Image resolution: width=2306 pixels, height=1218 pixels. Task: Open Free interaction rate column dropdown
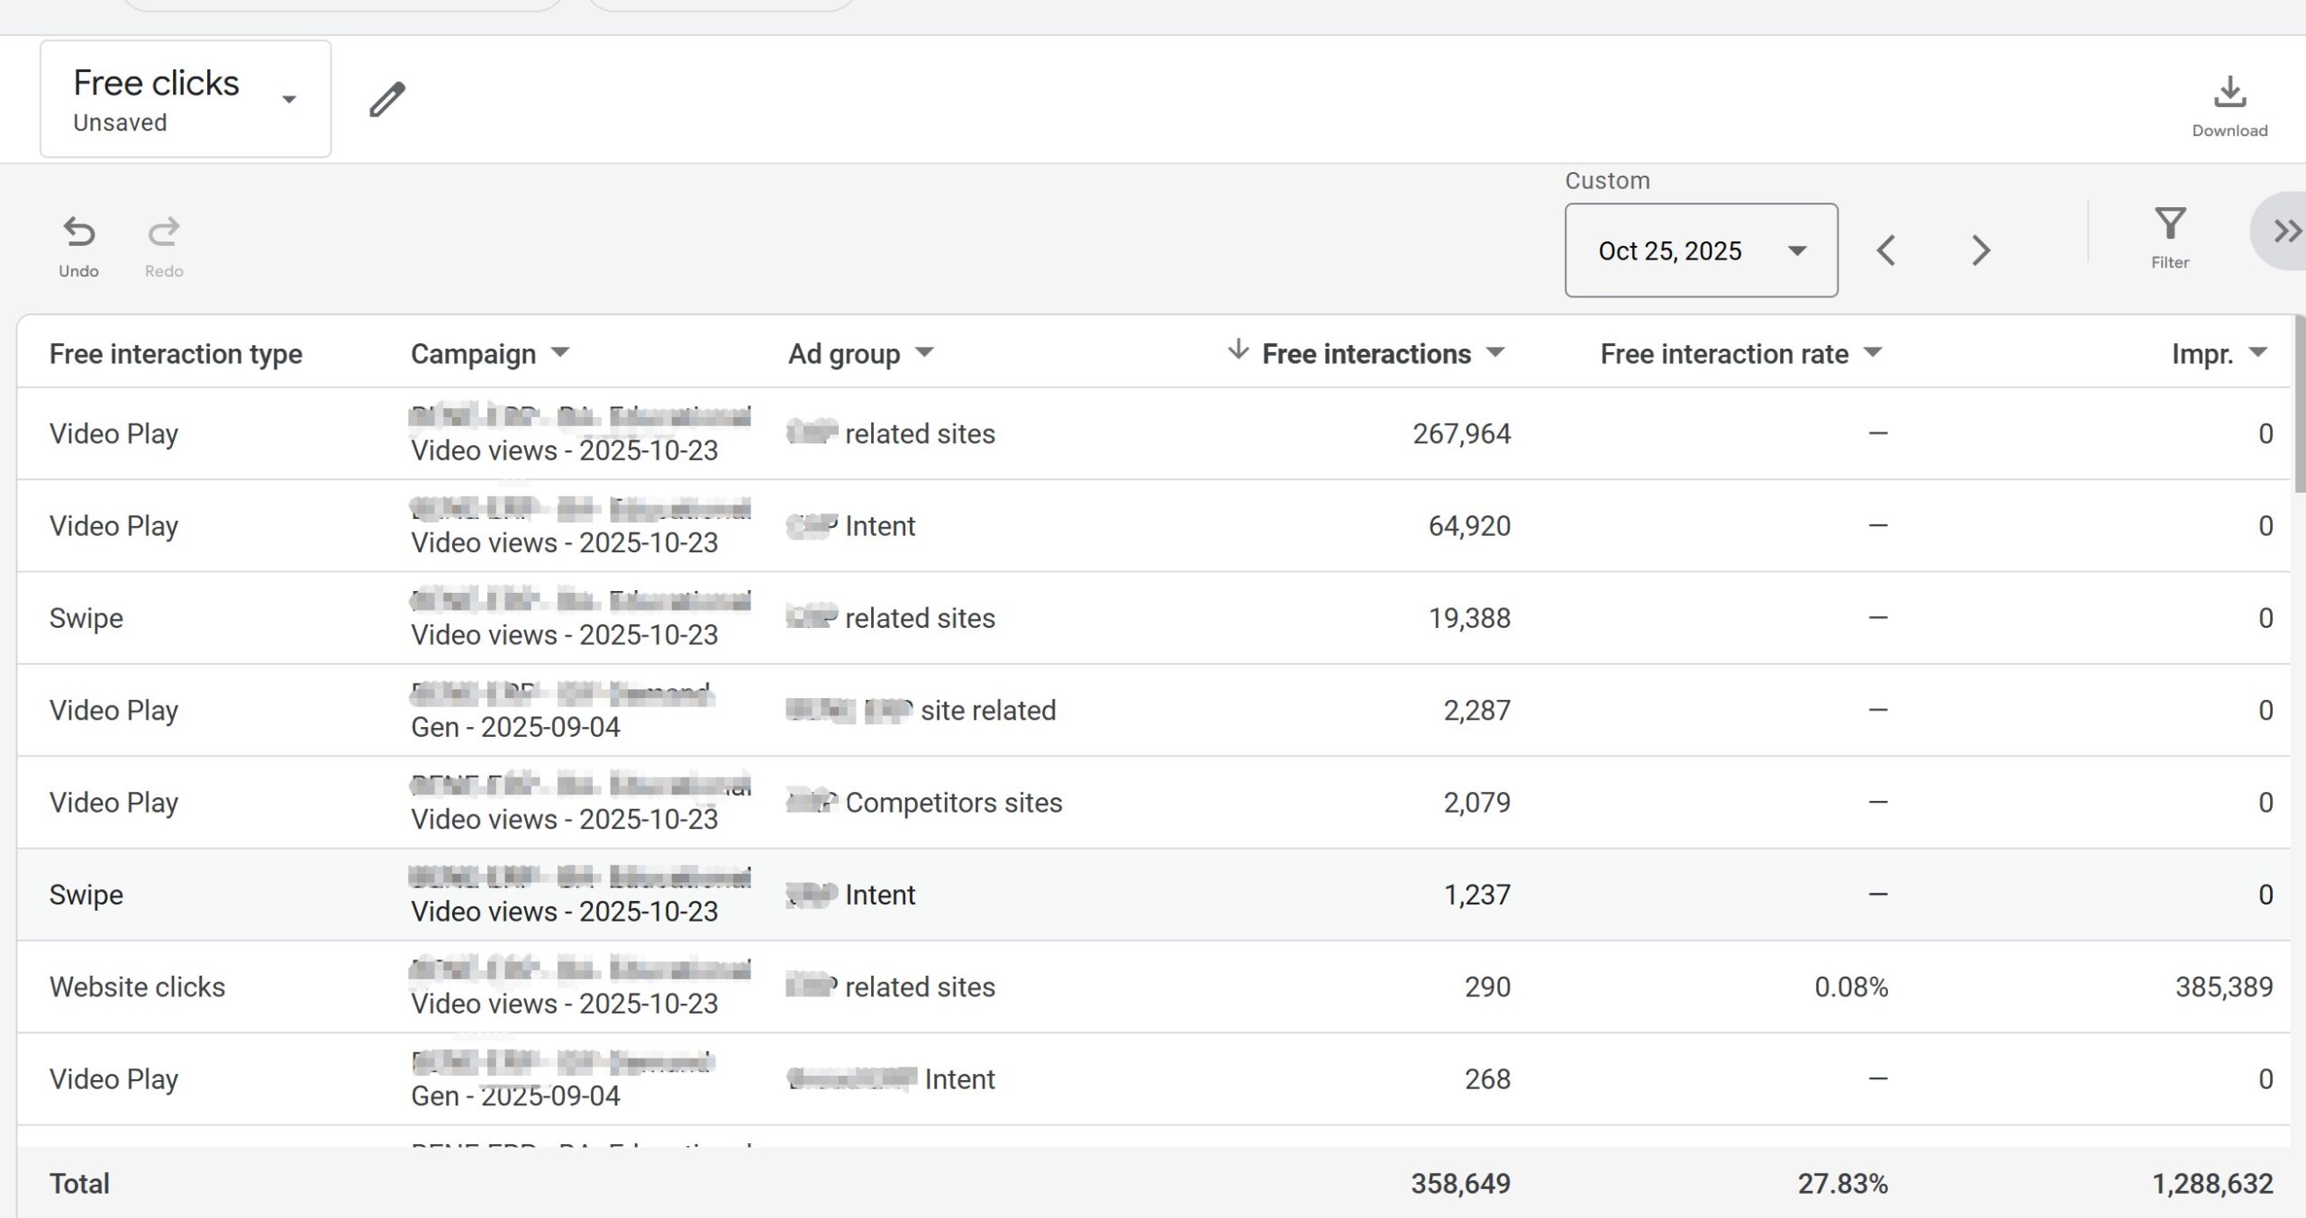tap(1873, 352)
